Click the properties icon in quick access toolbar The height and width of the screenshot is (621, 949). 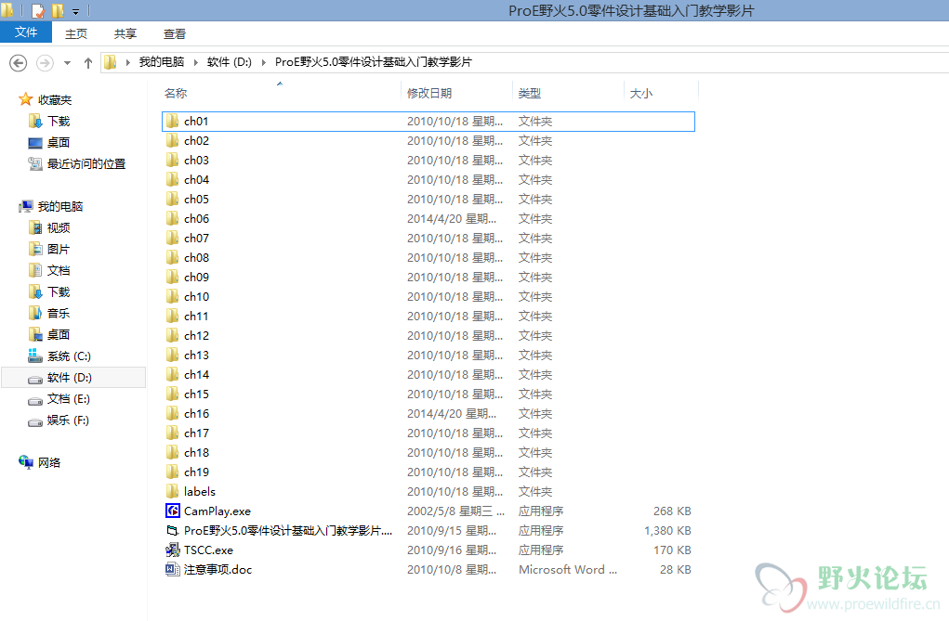38,10
